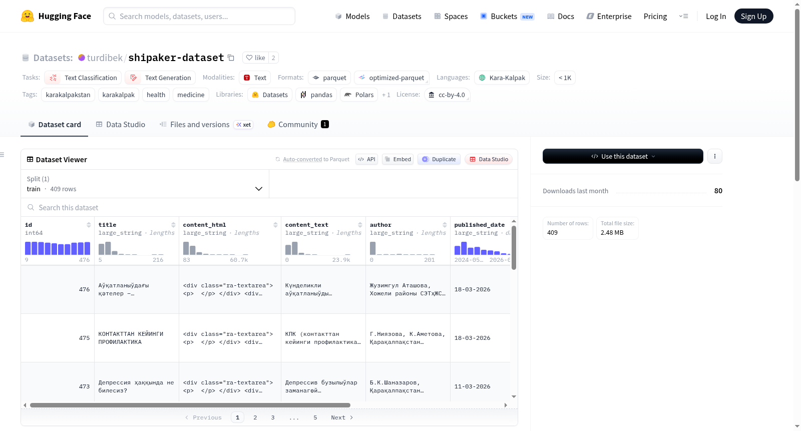
Task: Click the title lengths histogram
Action: [x=131, y=248]
